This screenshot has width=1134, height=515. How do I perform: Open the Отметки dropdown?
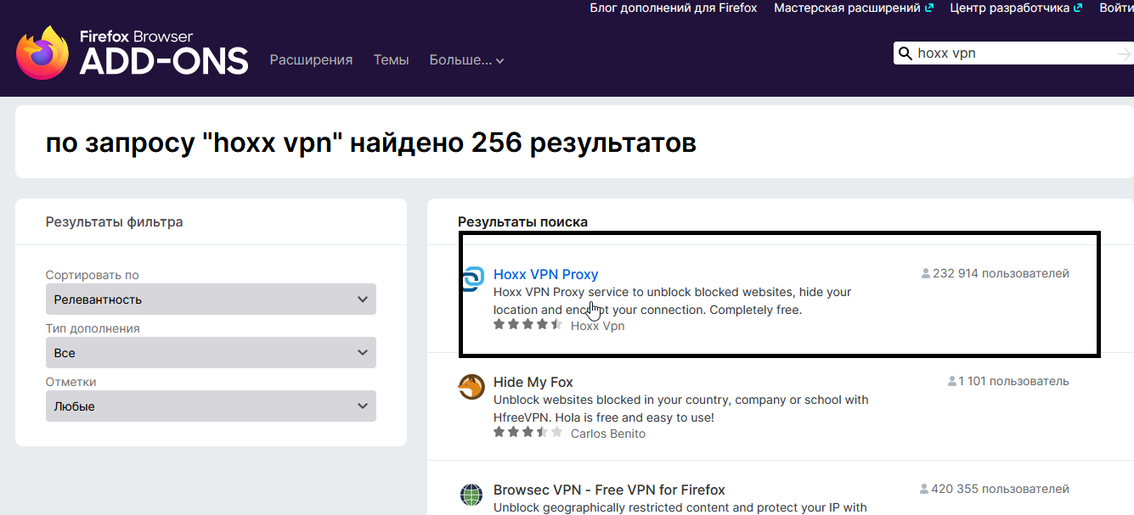(x=211, y=406)
